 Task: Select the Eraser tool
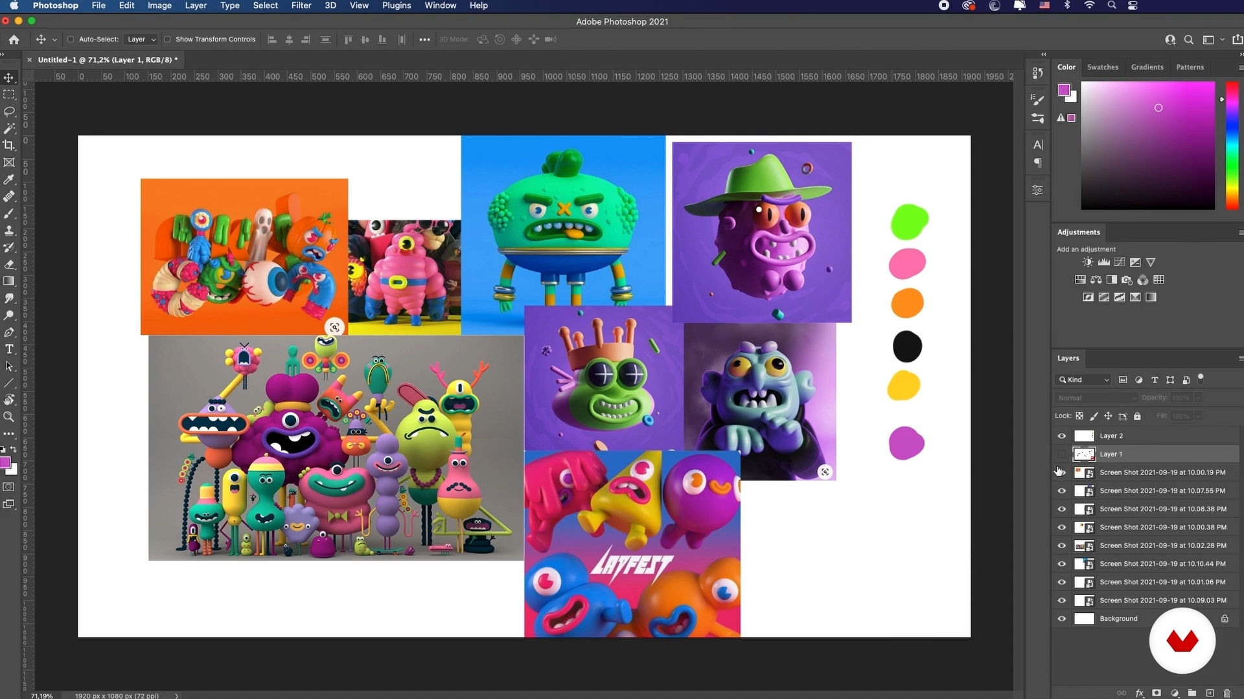point(9,264)
